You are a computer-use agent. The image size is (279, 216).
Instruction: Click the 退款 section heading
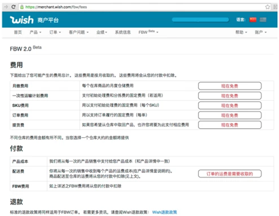click(x=16, y=202)
